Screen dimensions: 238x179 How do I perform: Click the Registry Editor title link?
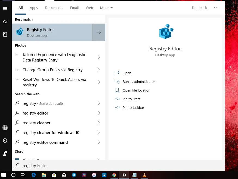point(165,49)
